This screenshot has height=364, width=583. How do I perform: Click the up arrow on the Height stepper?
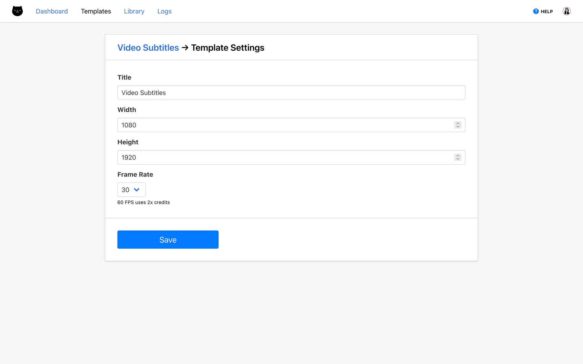point(458,156)
